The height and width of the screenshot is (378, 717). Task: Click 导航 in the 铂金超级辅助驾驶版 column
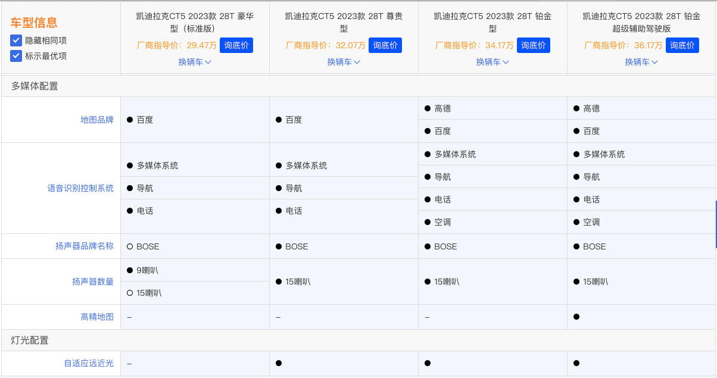click(x=591, y=177)
